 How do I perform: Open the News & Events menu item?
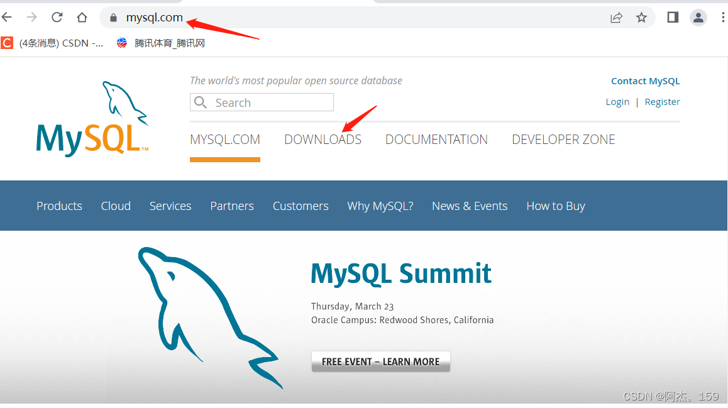tap(470, 206)
